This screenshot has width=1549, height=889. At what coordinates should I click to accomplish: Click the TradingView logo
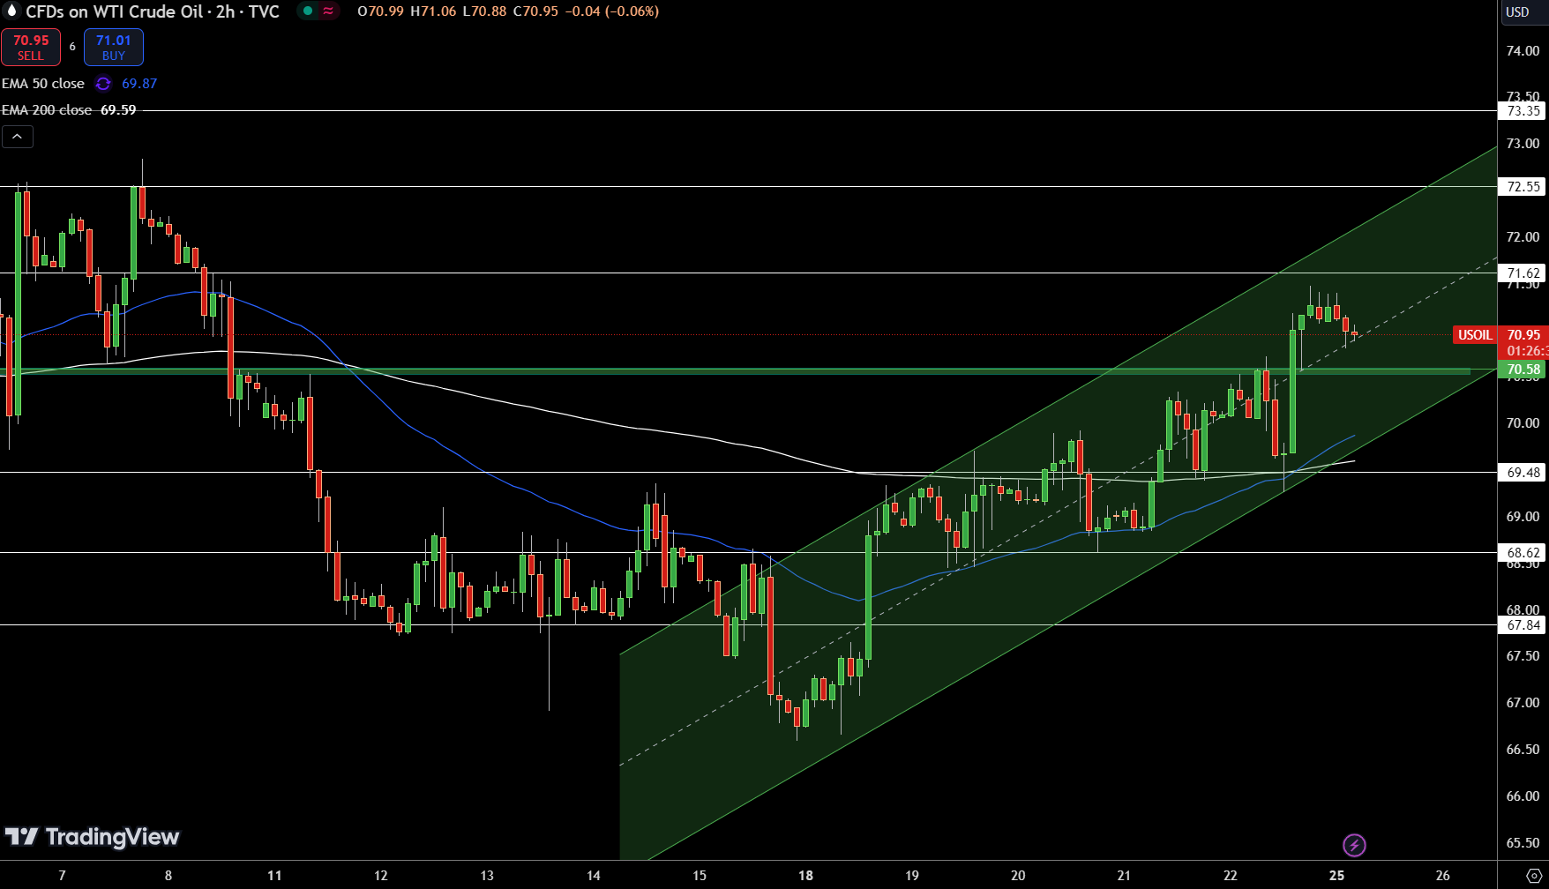[x=92, y=837]
